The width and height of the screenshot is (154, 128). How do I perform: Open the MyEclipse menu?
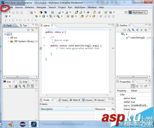[80, 7]
